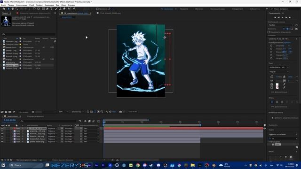
Task: Open blending mode dropdown for layer 2
Action: coord(52,131)
